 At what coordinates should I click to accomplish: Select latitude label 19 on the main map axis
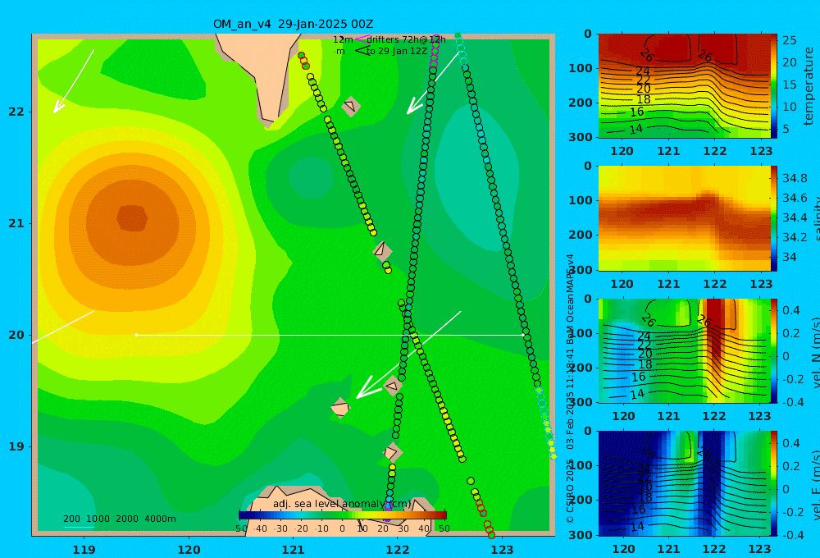coord(16,446)
